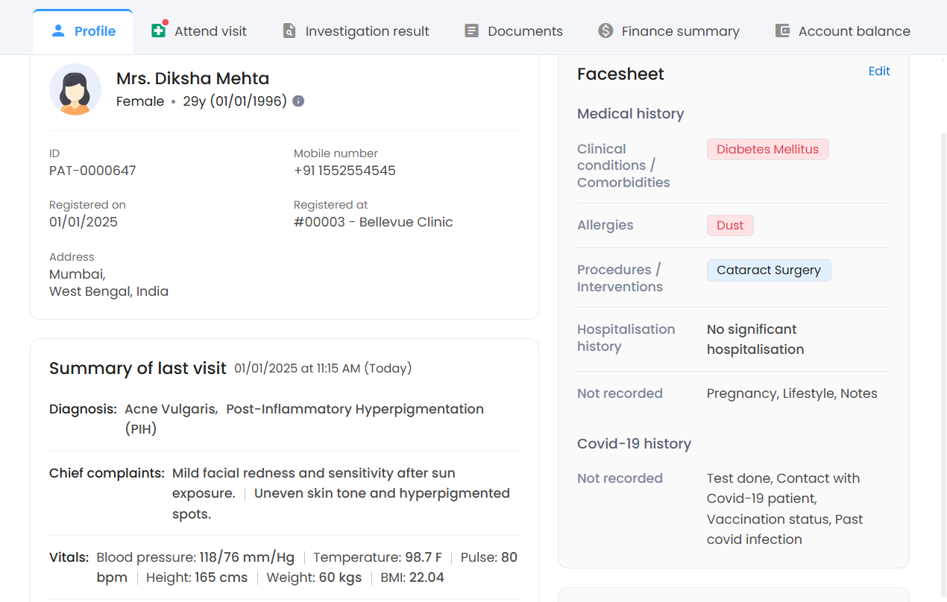Click the Account balance wallet icon
This screenshot has height=602, width=947.
pyautogui.click(x=782, y=31)
